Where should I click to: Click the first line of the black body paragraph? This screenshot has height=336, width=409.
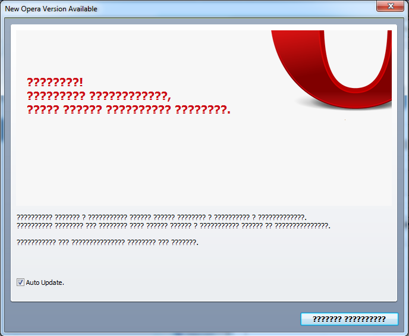162,217
